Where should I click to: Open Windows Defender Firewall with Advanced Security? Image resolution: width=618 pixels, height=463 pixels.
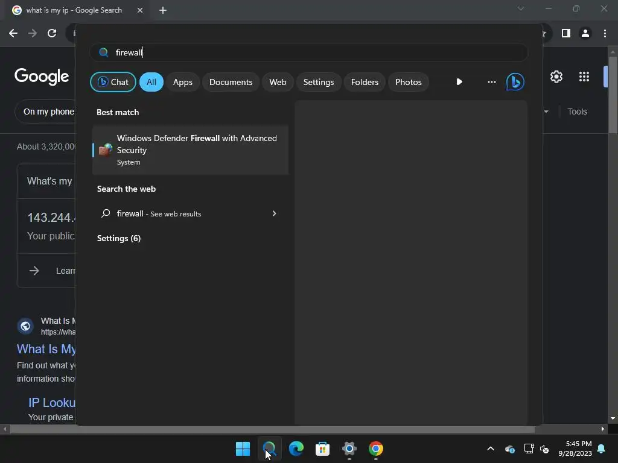190,150
